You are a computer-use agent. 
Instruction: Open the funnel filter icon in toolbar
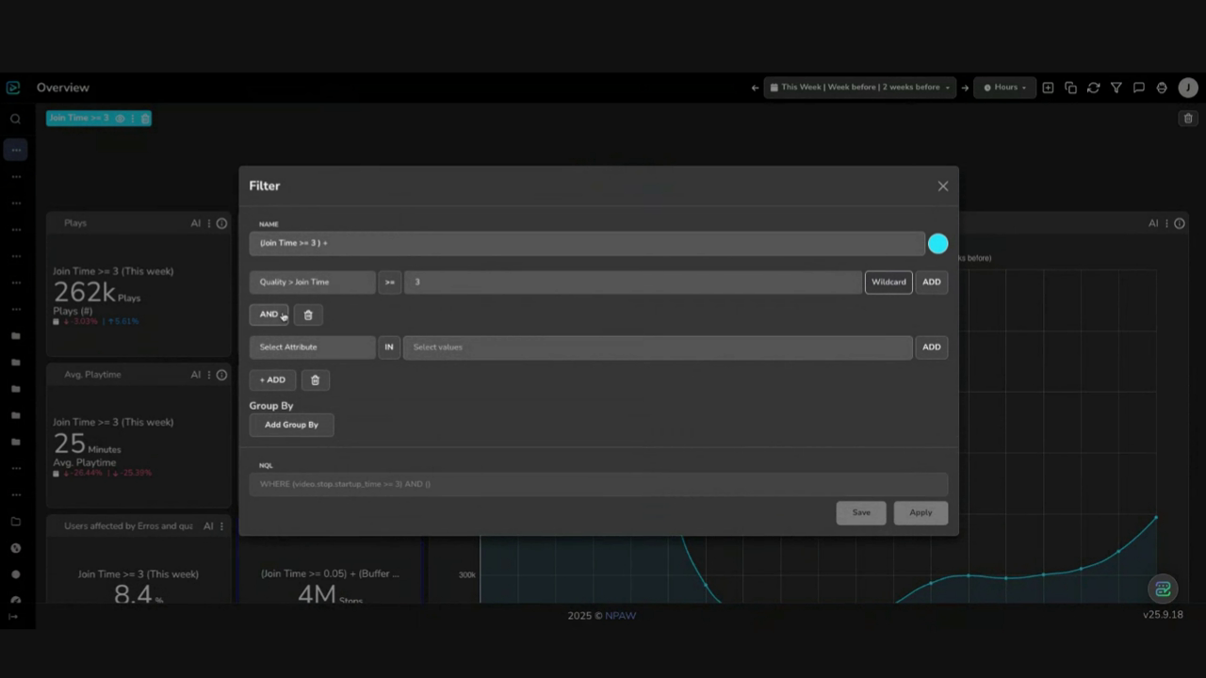(1116, 88)
